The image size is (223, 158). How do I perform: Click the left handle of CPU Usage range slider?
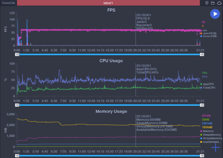point(17,105)
